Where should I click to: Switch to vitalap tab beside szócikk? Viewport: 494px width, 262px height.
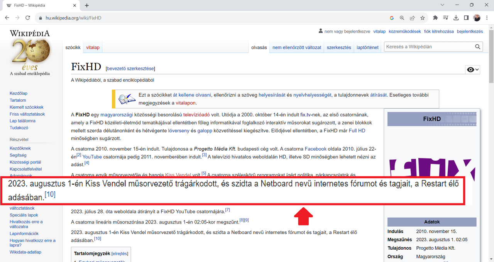pyautogui.click(x=93, y=47)
